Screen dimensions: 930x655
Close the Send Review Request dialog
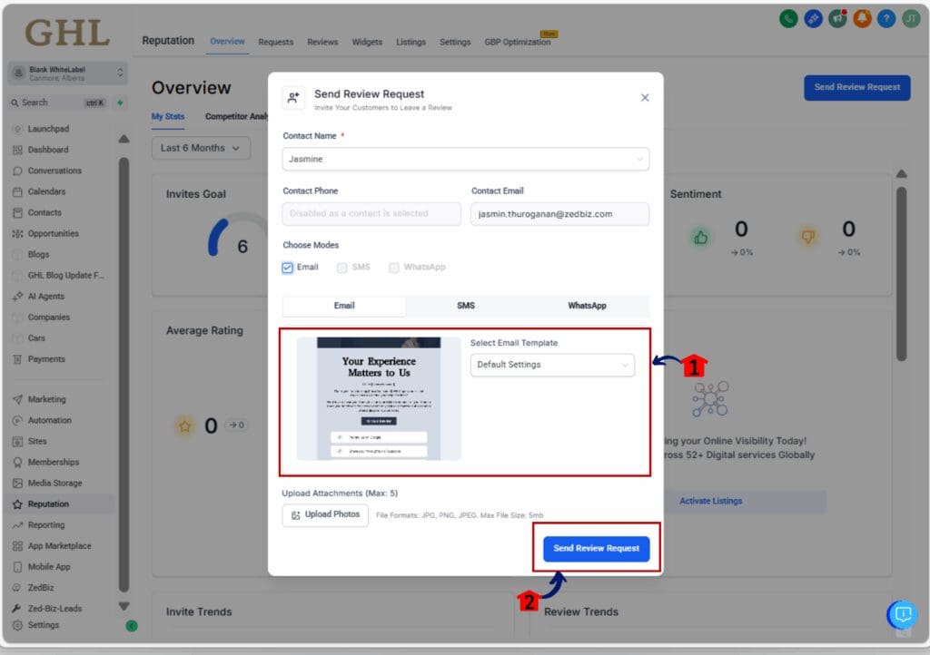(645, 98)
